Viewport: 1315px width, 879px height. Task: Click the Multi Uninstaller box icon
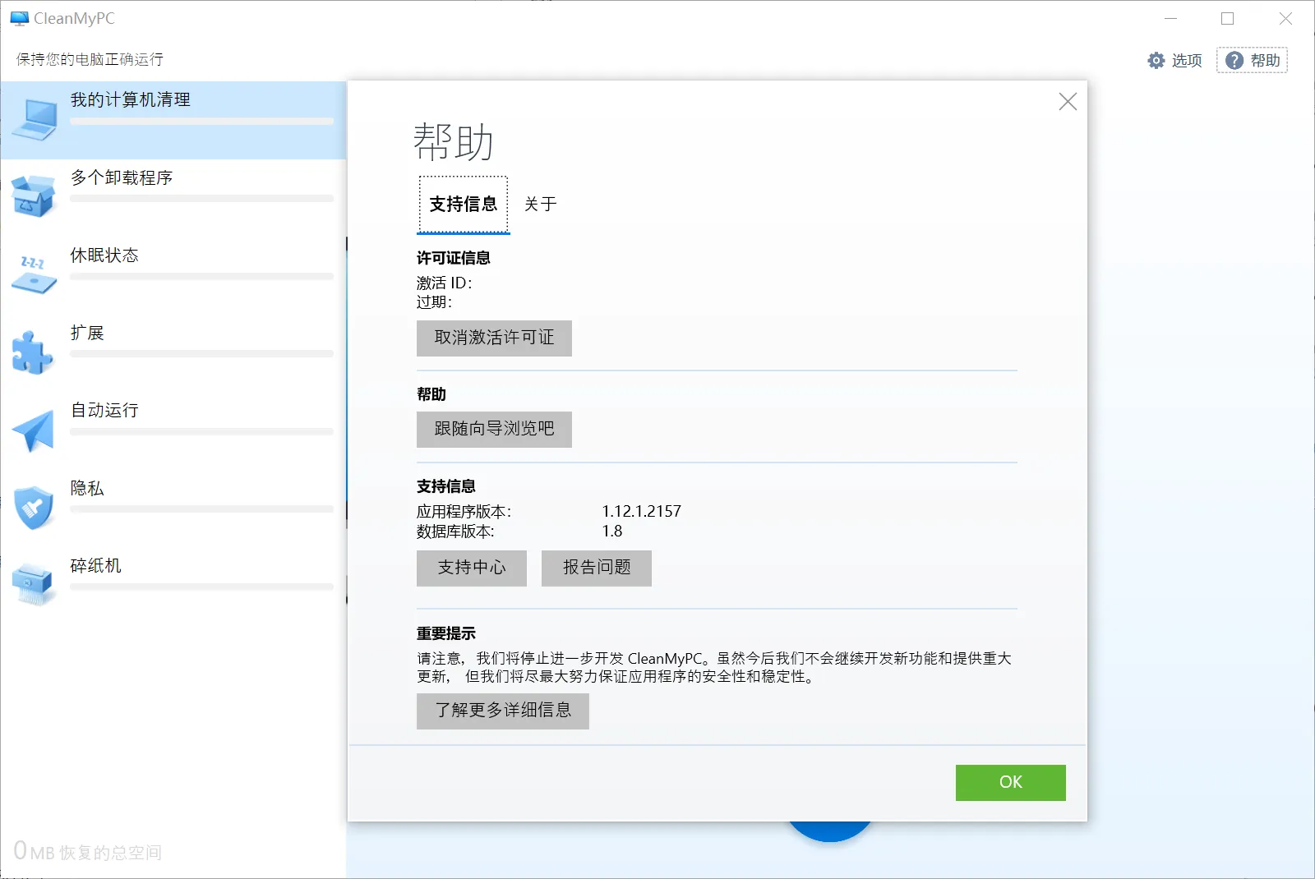(34, 196)
